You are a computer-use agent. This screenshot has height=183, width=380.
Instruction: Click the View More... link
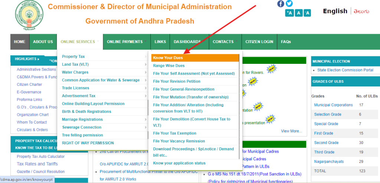[291, 131]
